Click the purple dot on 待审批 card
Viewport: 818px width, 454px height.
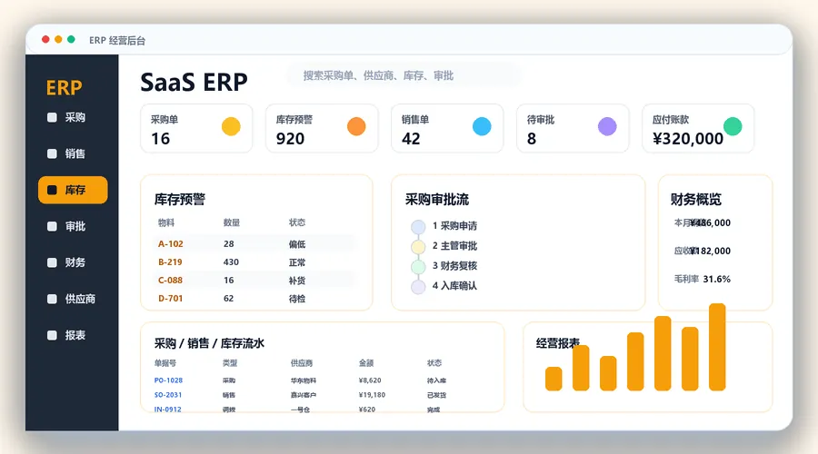click(x=607, y=126)
